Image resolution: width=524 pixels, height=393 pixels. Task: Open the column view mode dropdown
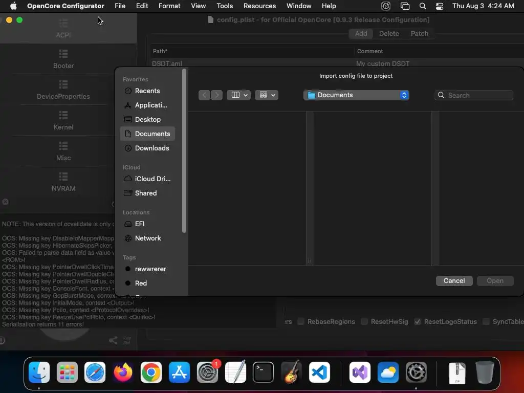pos(238,95)
